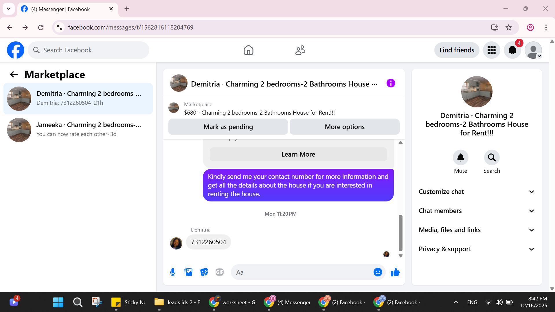The height and width of the screenshot is (312, 555).
Task: Open Snipping Tool in taskbar
Action: coord(97,302)
